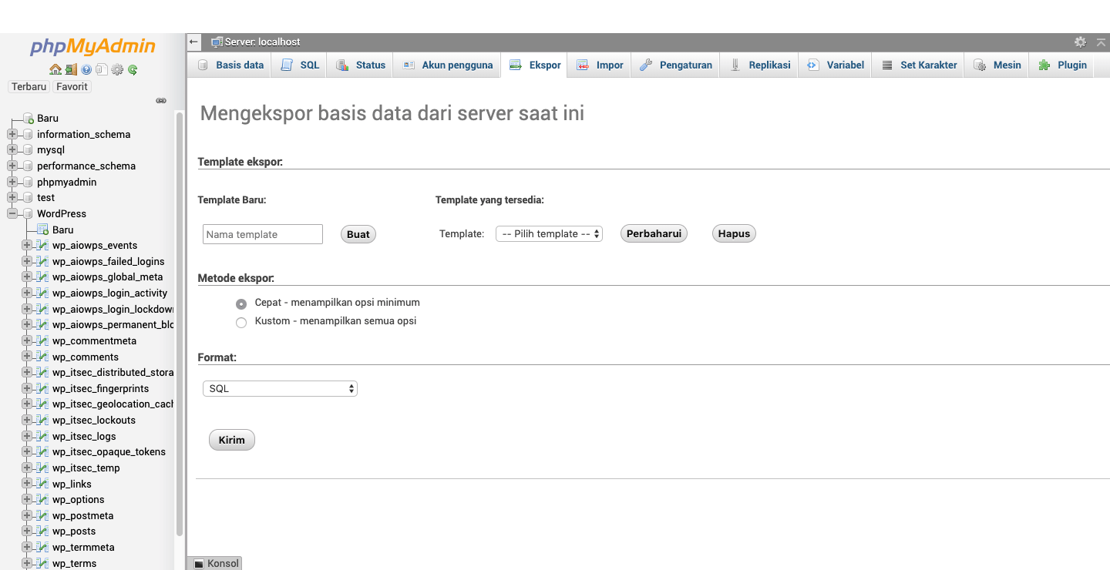The image size is (1110, 570).
Task: Go to phpMyAdmin home via house icon
Action: pyautogui.click(x=55, y=69)
